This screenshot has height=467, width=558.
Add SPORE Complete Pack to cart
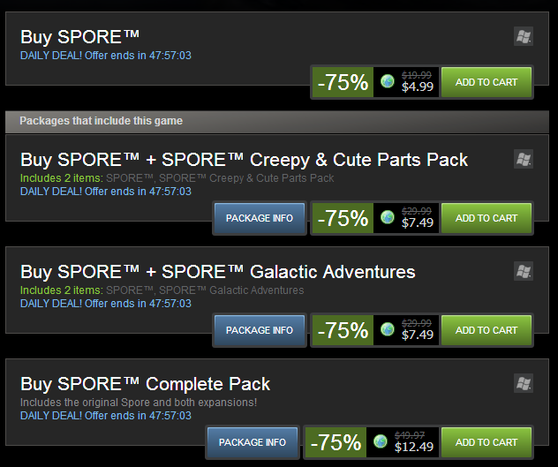click(x=486, y=442)
